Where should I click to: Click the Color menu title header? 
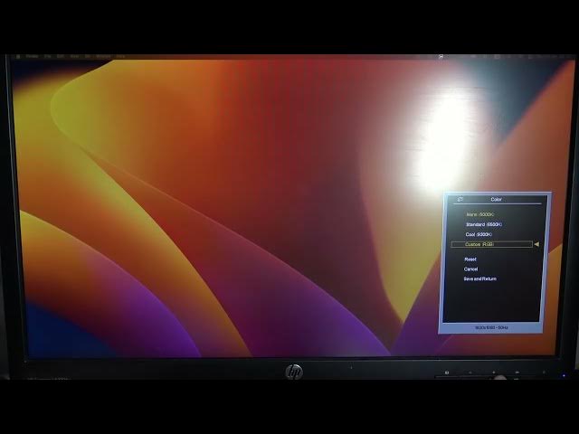(496, 199)
